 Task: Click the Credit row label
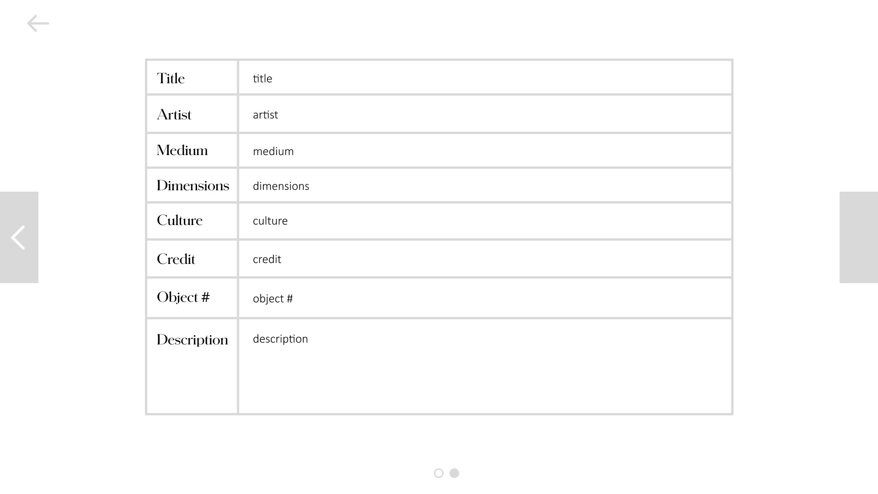pos(176,259)
